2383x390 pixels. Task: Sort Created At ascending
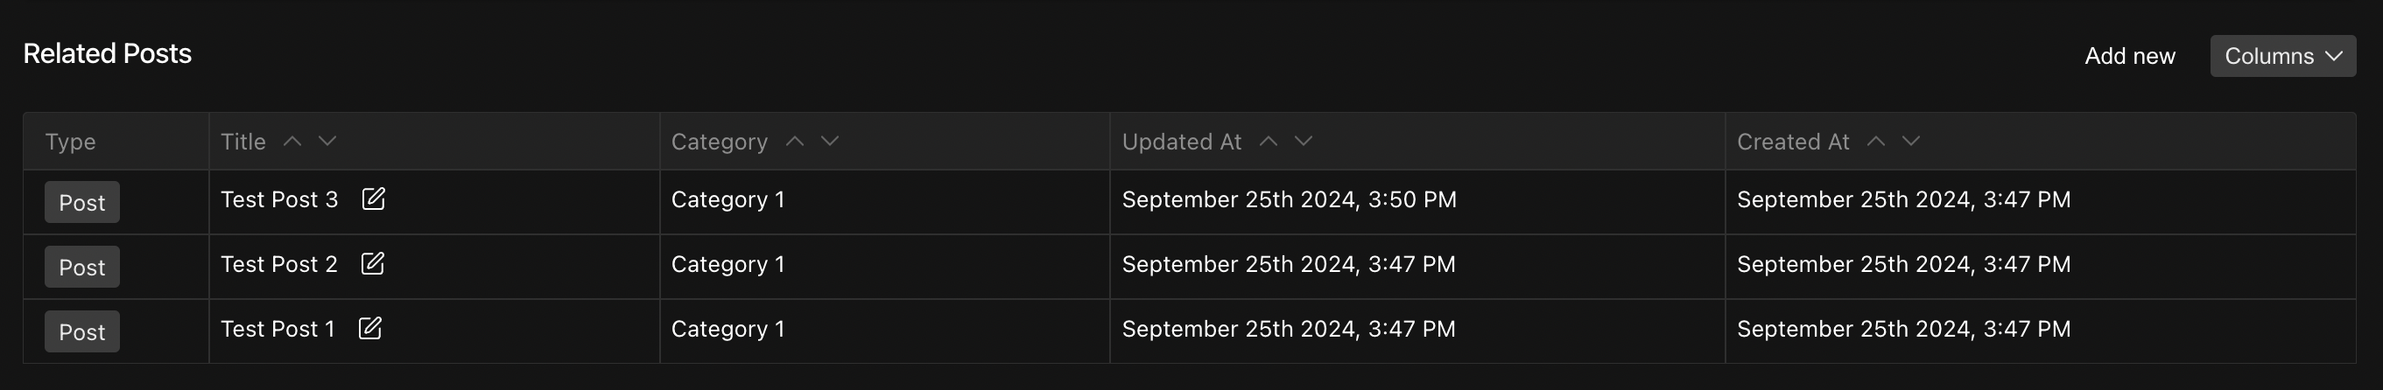pos(1876,141)
